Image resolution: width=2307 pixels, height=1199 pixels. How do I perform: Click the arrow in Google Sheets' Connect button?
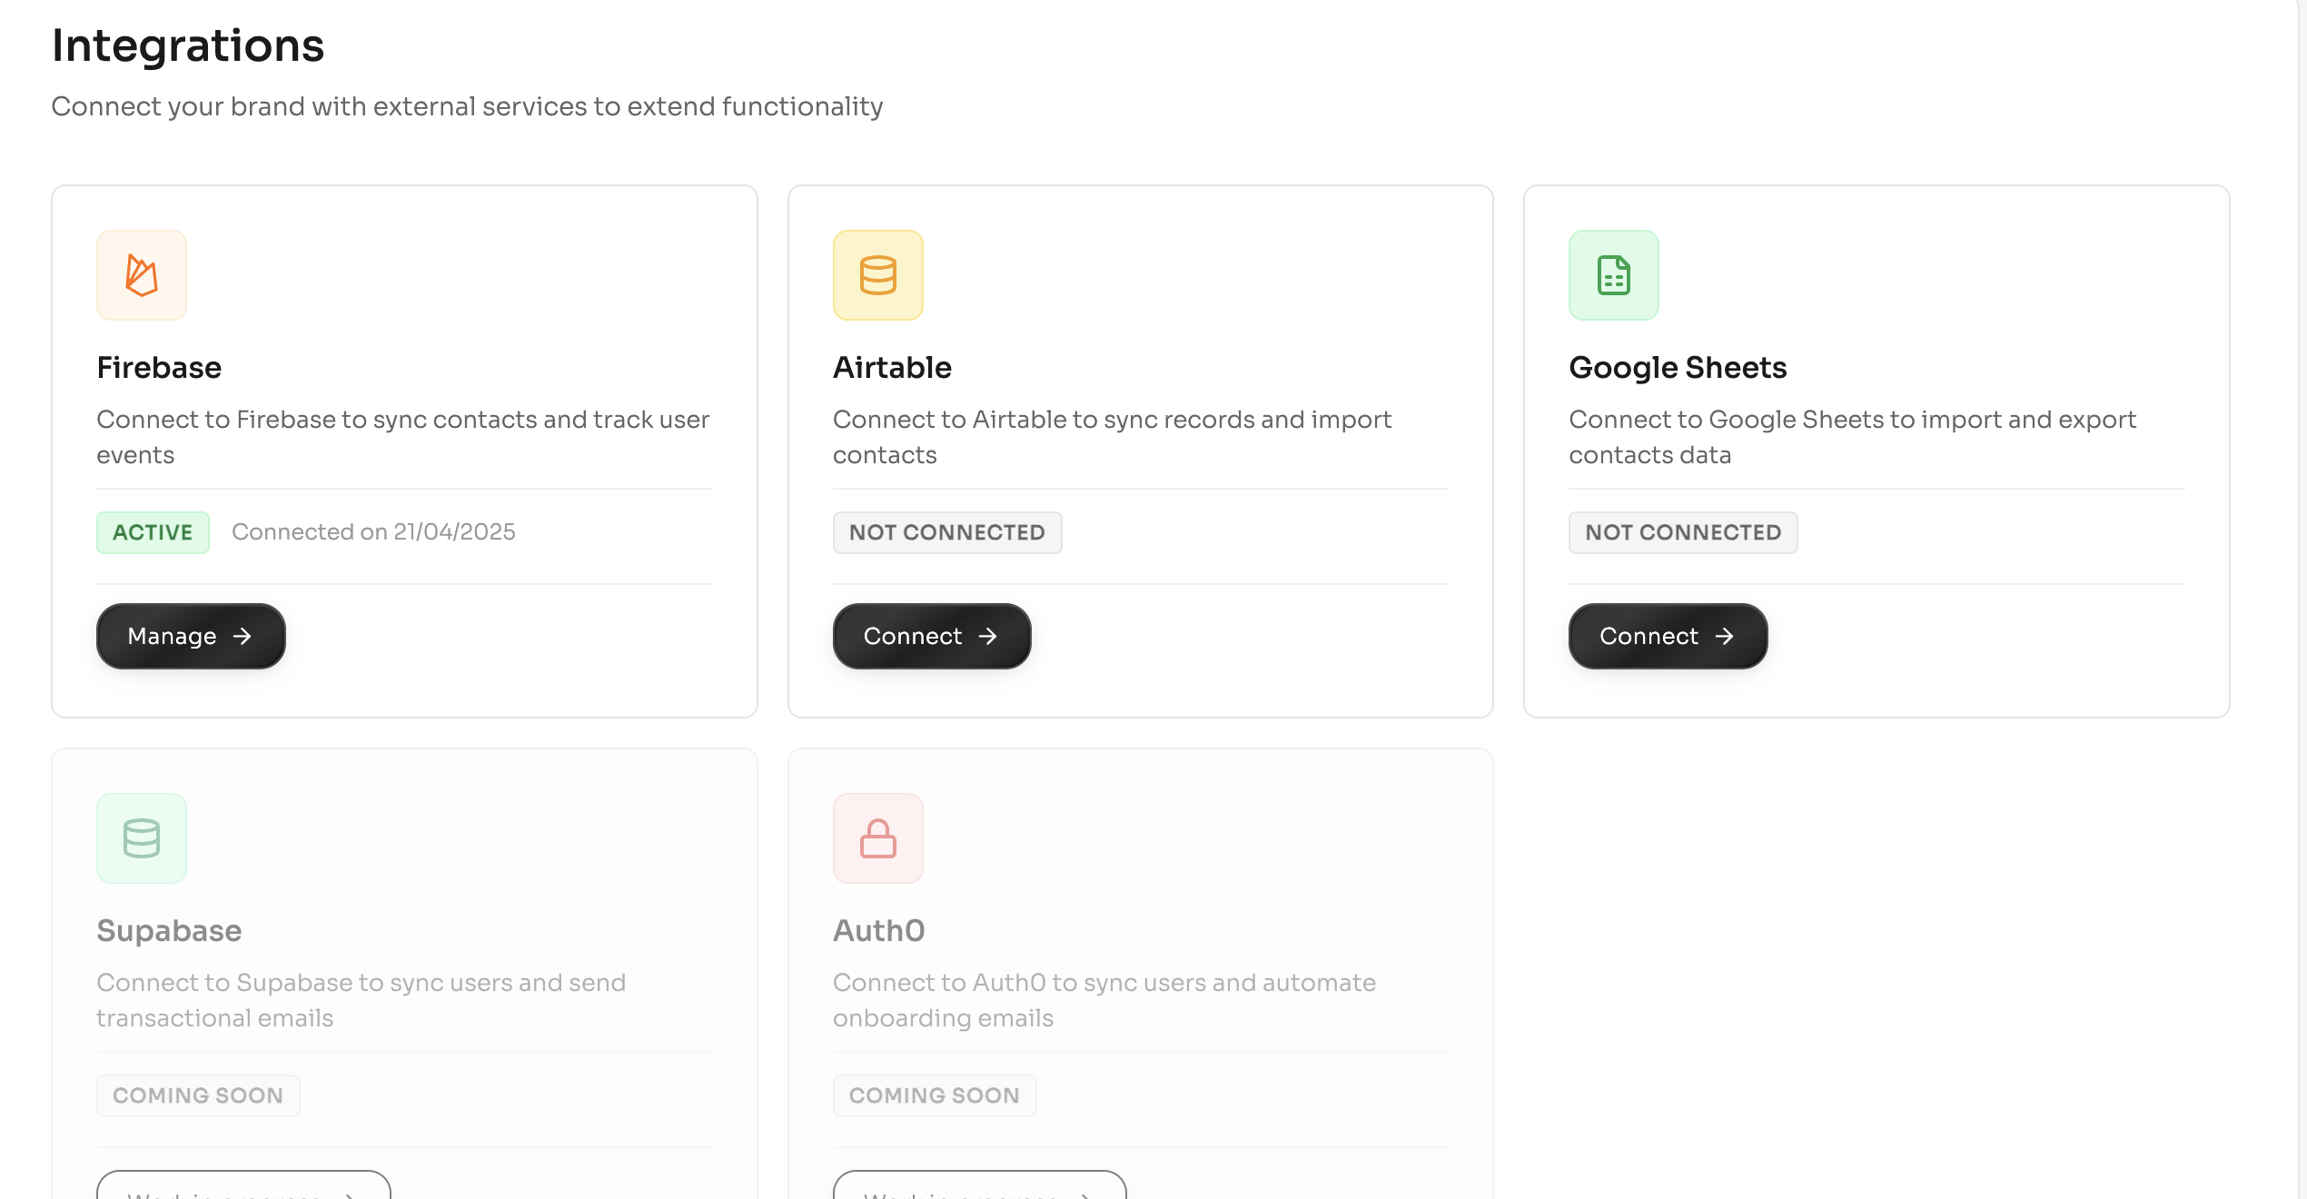point(1725,636)
